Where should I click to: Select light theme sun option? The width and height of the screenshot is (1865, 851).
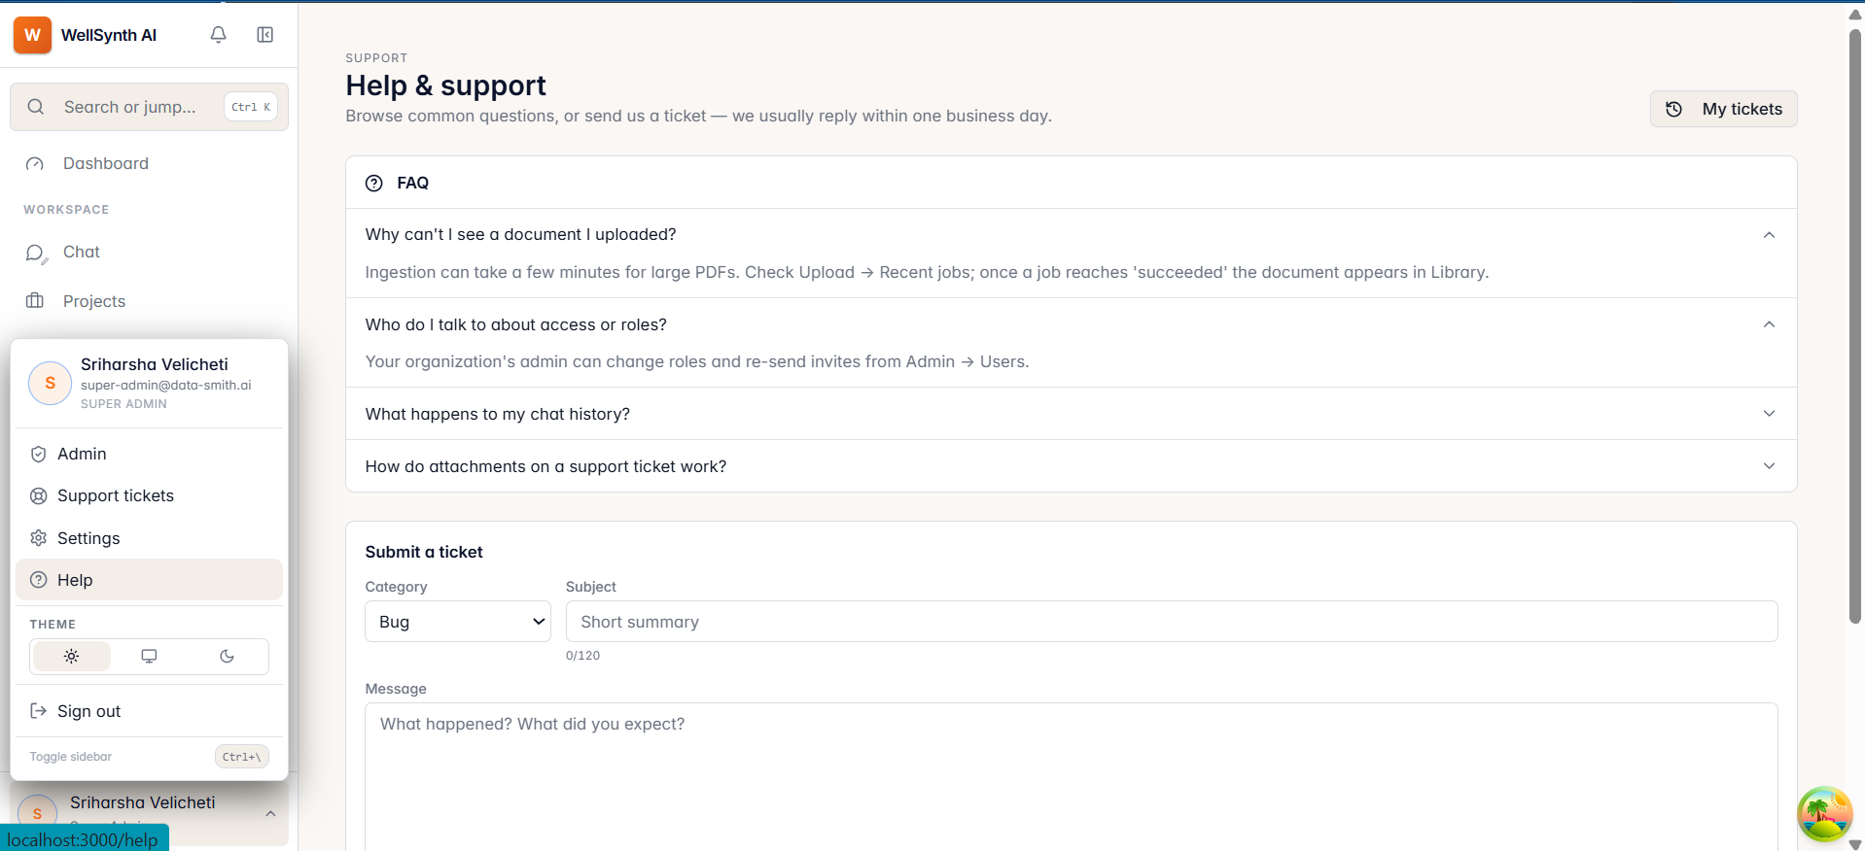pos(72,657)
